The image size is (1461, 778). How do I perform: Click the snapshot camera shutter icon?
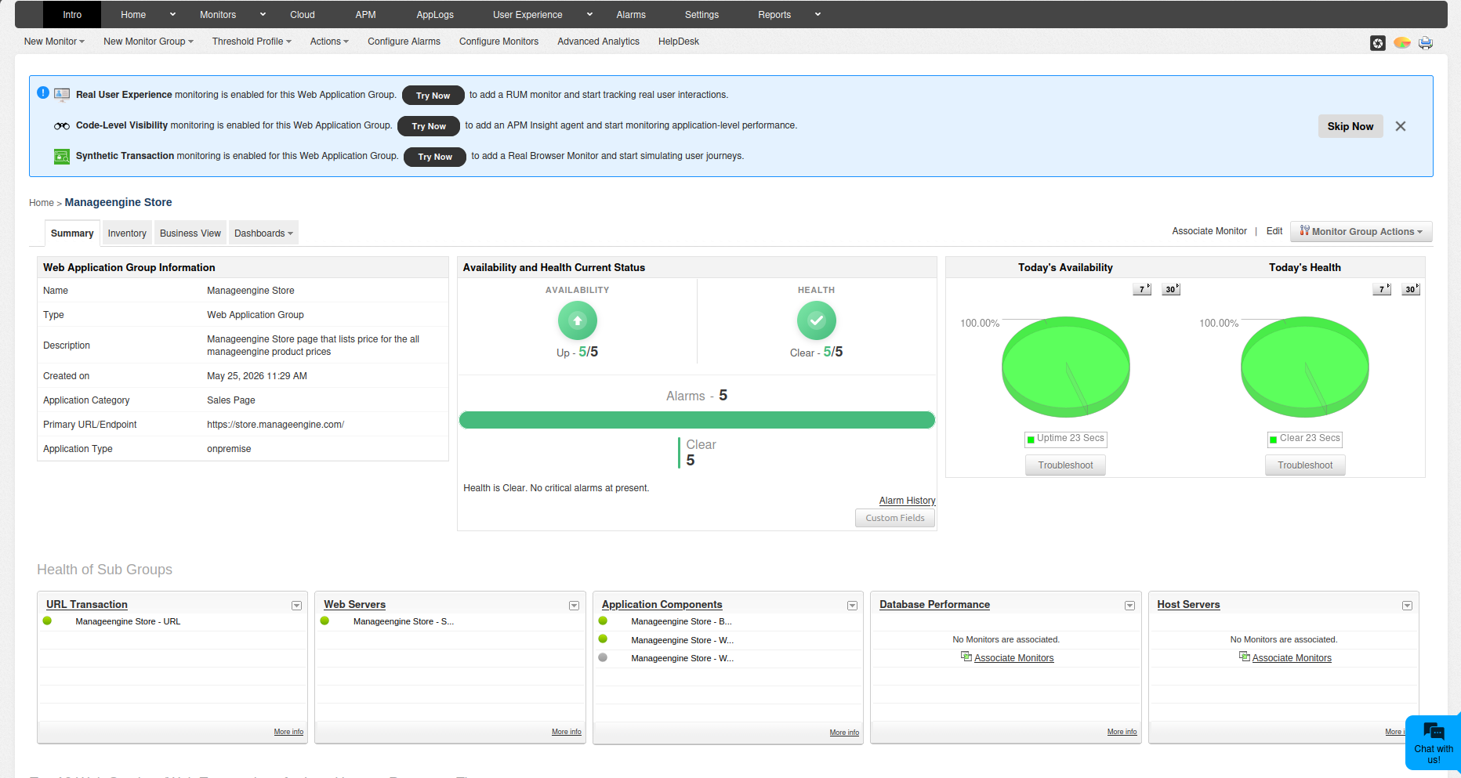tap(1378, 43)
